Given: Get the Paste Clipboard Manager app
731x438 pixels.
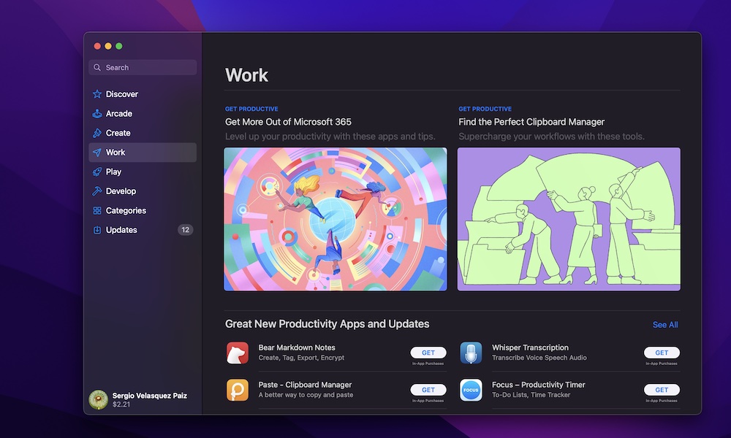Looking at the screenshot, I should (428, 390).
